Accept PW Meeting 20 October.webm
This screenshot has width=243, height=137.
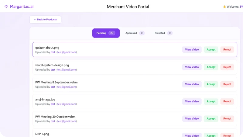[211, 118]
